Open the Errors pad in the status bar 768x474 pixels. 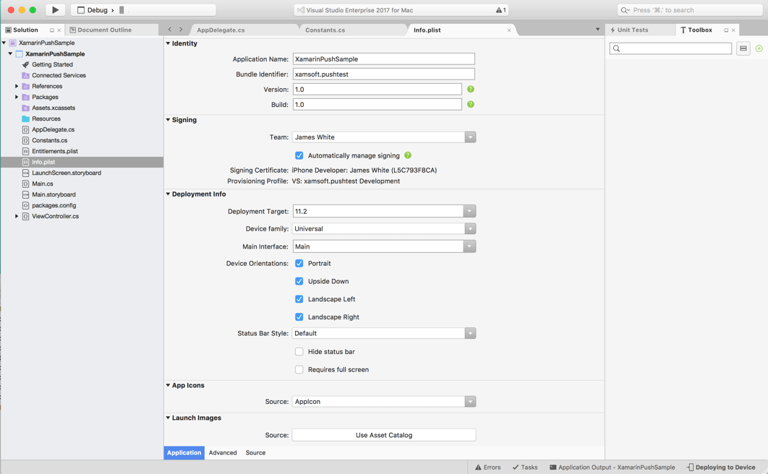click(488, 467)
